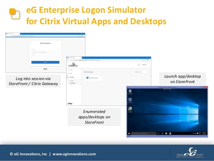Click reload in StoreFront browser window
The width and height of the screenshot is (214, 161).
pos(72,60)
